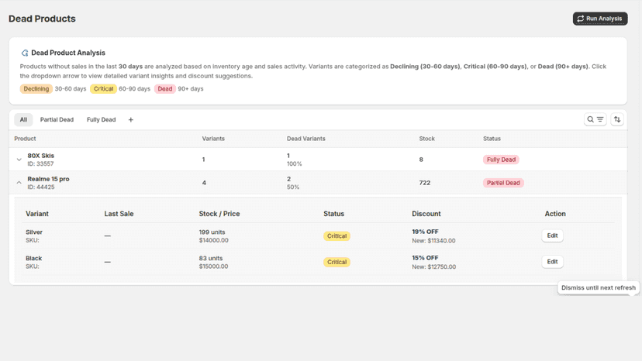Click the Black variant Critical badge

coord(337,263)
